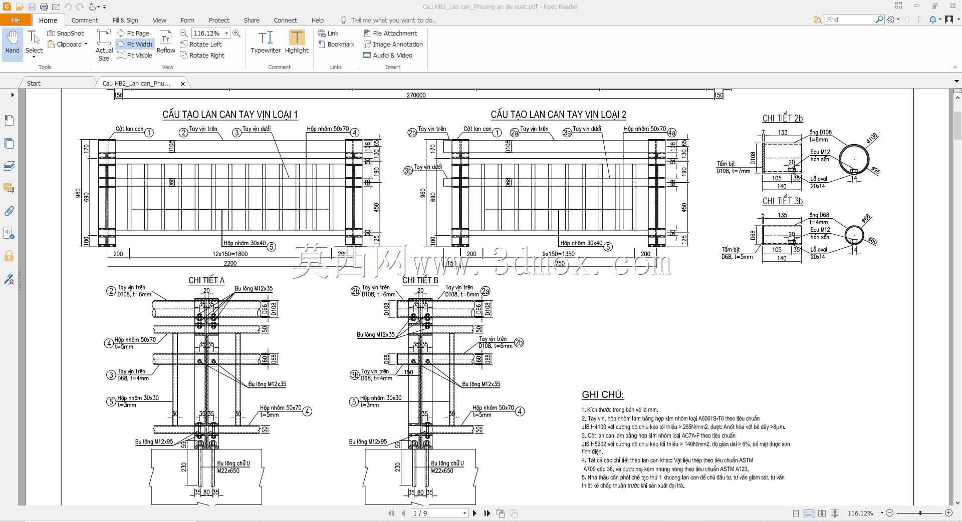Image resolution: width=962 pixels, height=522 pixels.
Task: Rotate the page left
Action: click(201, 44)
